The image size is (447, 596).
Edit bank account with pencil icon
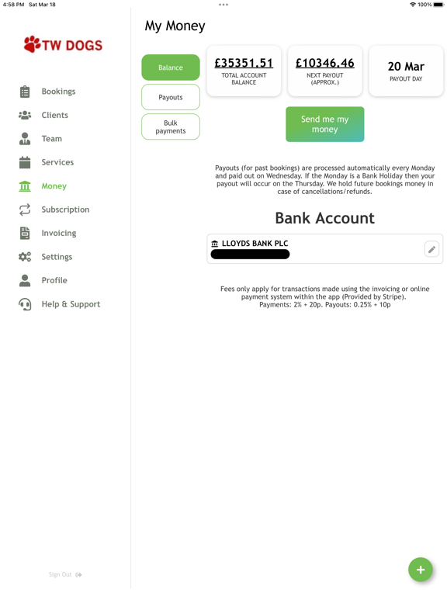click(x=431, y=249)
